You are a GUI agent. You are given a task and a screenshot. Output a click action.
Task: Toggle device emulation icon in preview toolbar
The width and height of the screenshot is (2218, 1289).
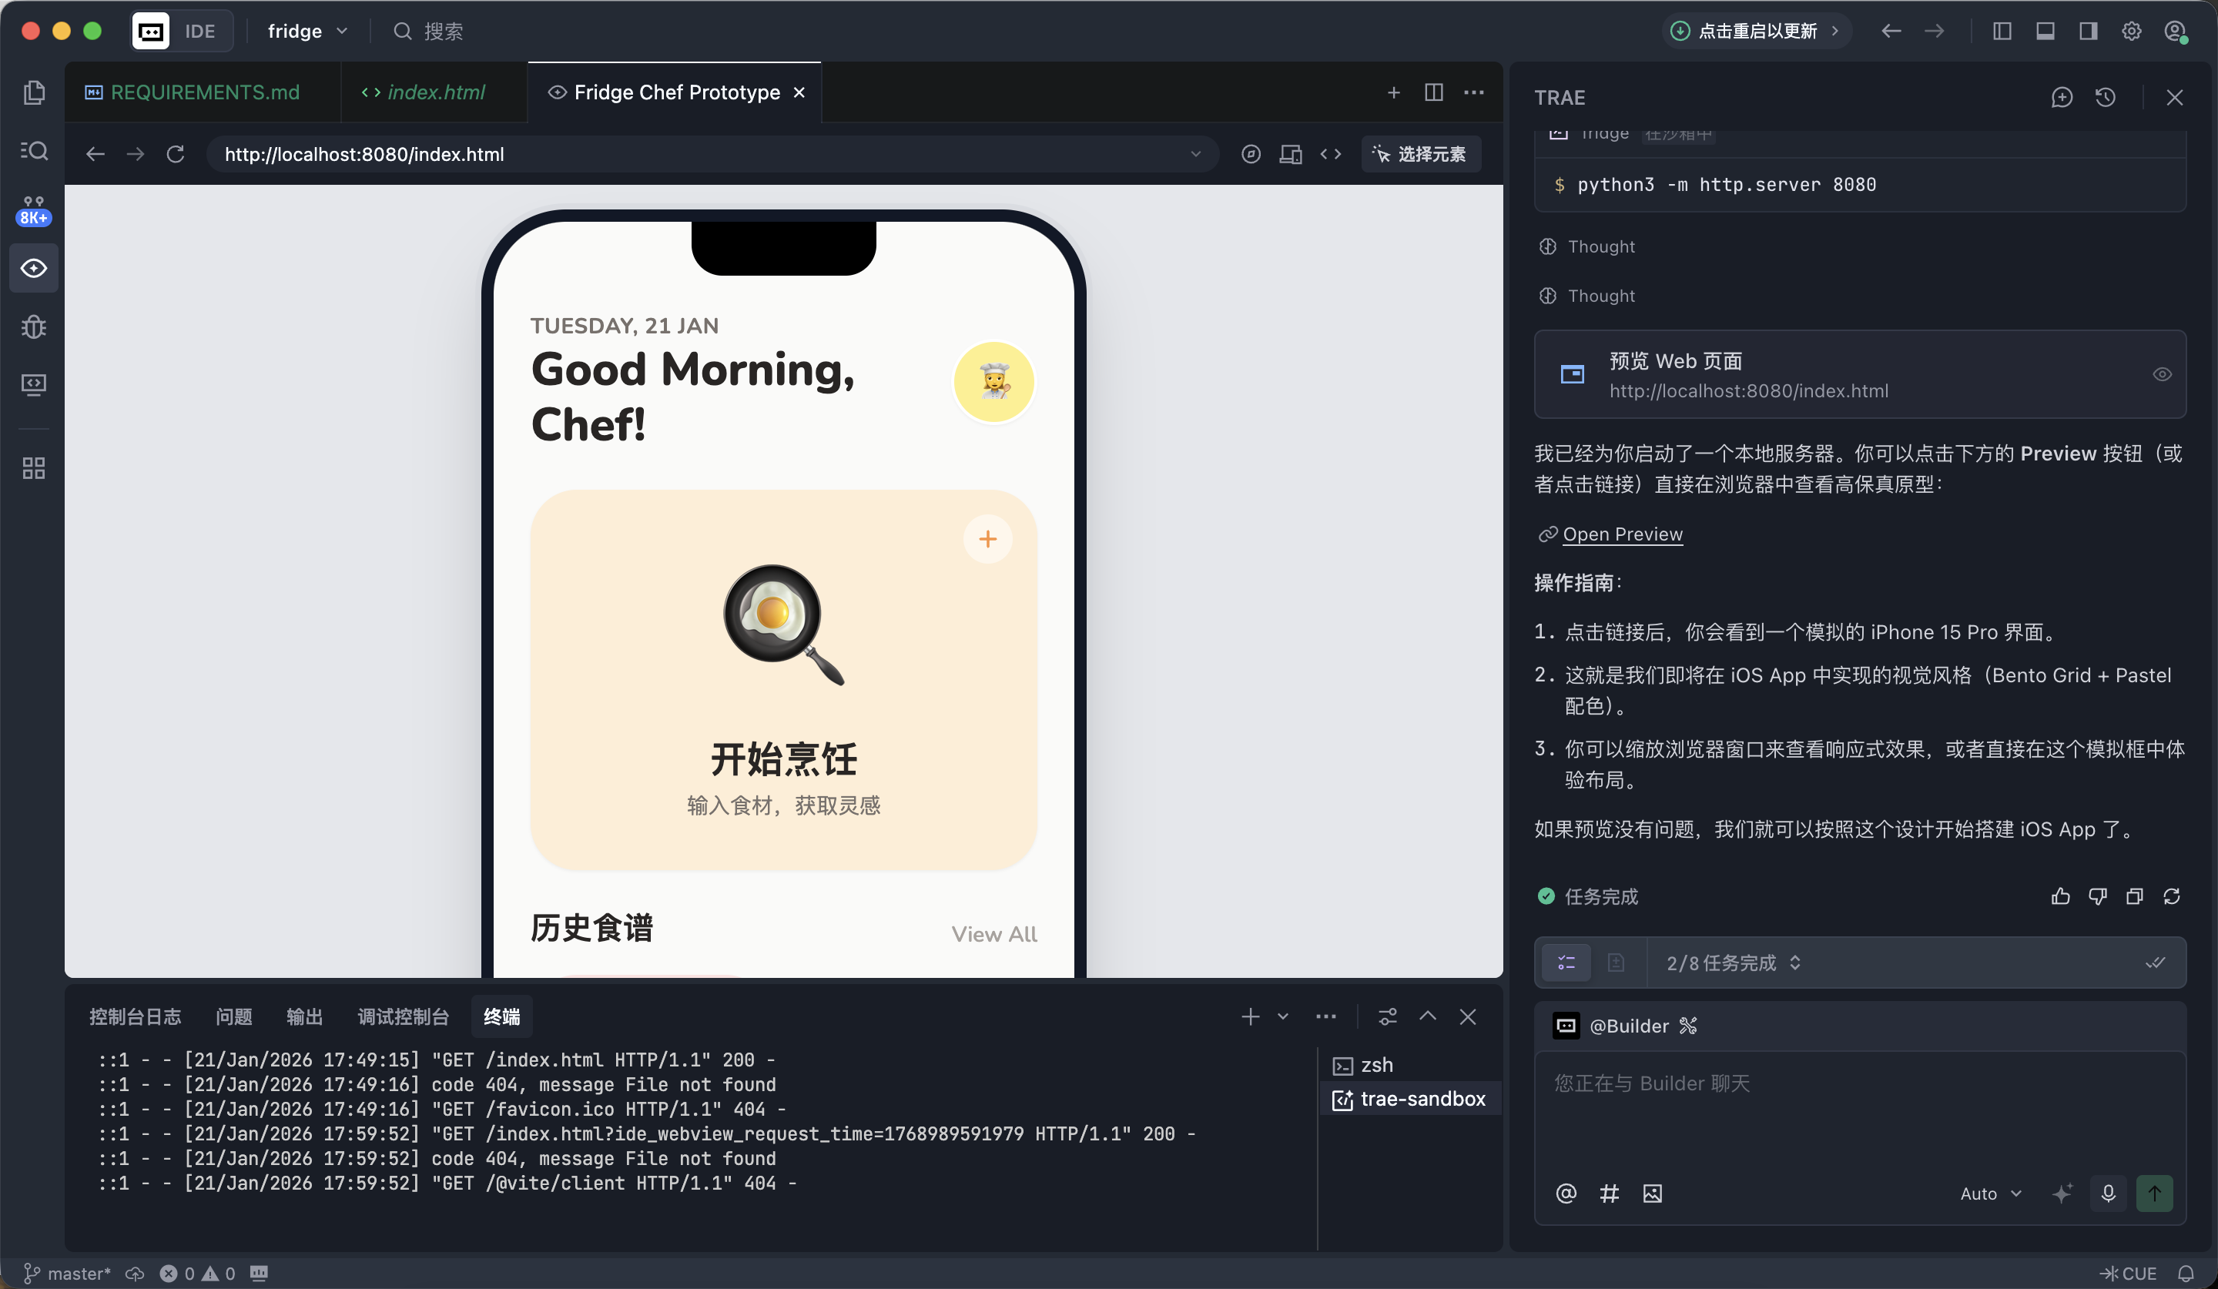pyautogui.click(x=1290, y=154)
